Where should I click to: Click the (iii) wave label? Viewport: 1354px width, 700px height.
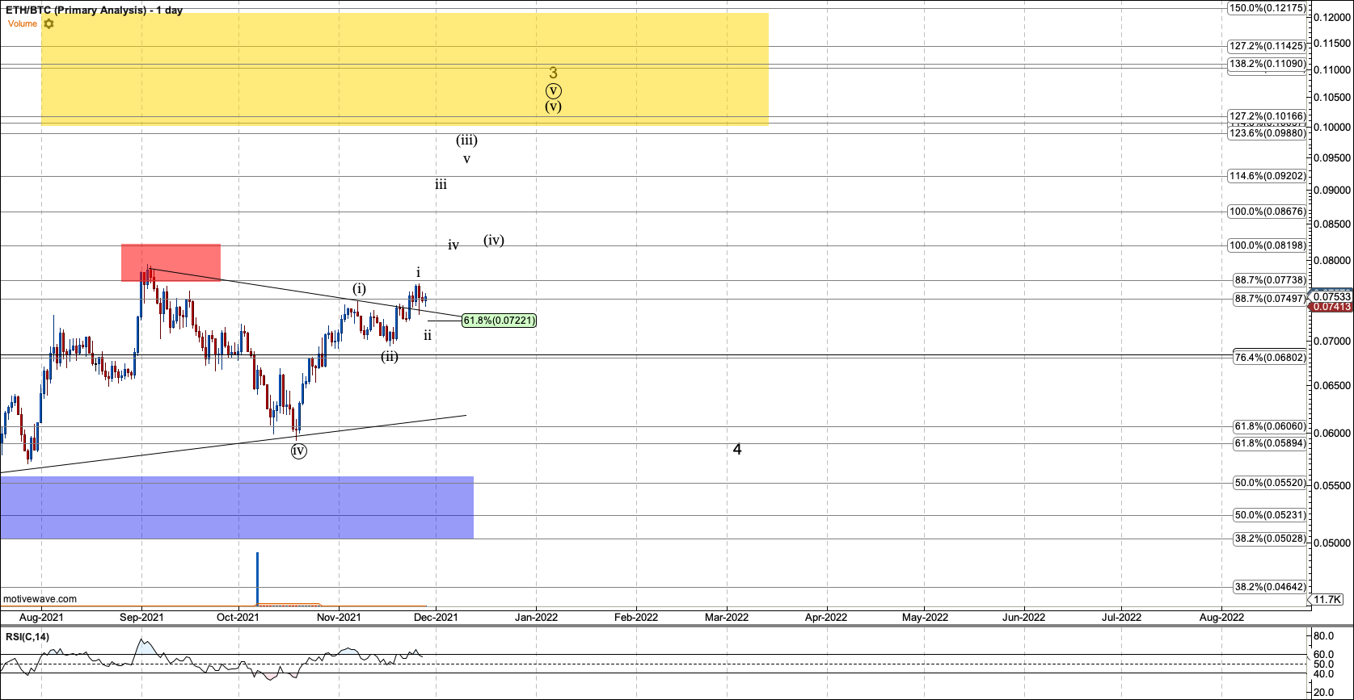click(x=466, y=140)
